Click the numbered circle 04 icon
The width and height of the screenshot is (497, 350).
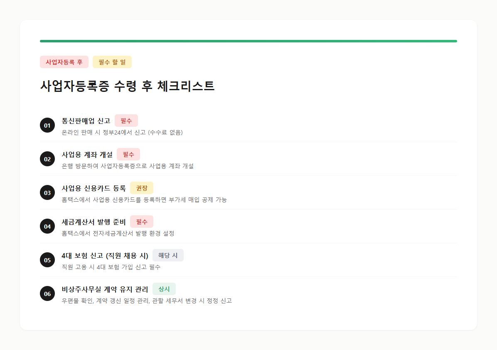click(47, 226)
